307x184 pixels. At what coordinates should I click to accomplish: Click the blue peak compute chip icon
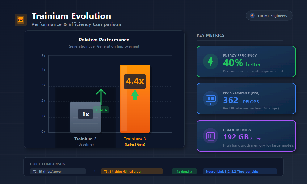tap(210, 99)
